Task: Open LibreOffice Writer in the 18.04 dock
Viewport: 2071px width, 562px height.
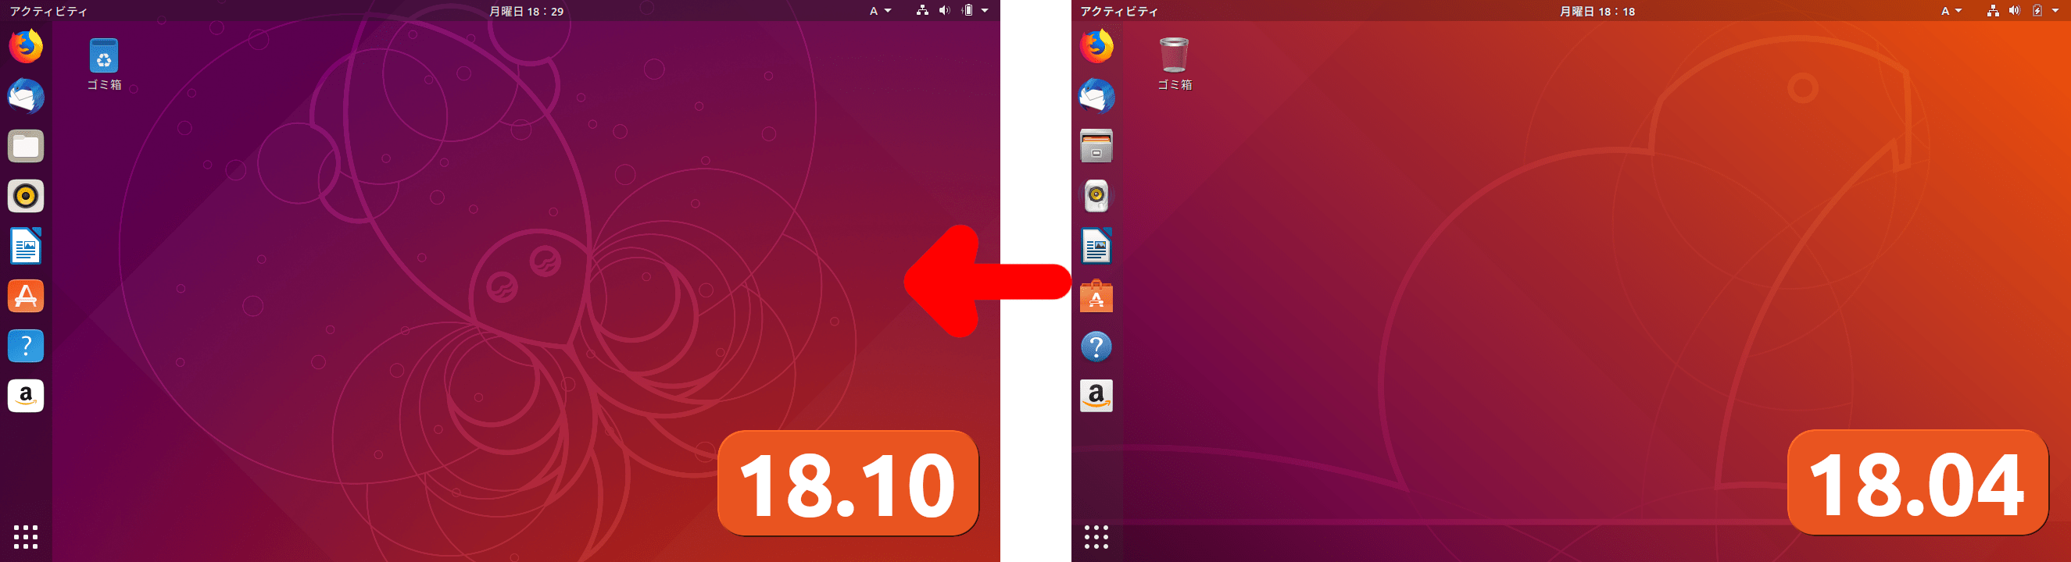Action: [1096, 247]
